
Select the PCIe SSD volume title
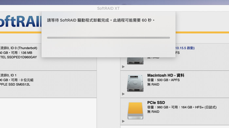tap(156, 103)
